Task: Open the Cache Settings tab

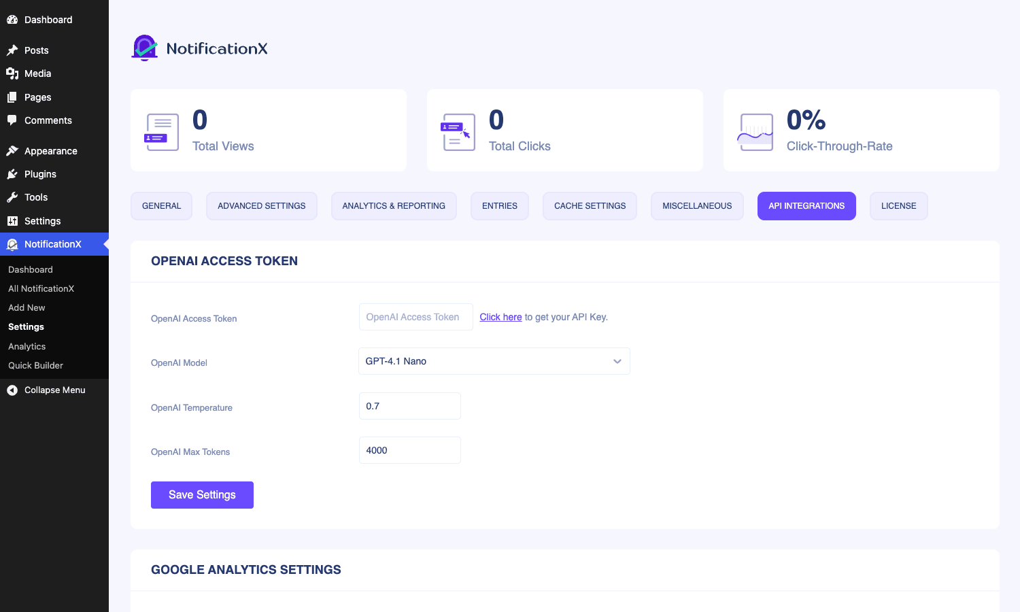Action: tap(590, 206)
